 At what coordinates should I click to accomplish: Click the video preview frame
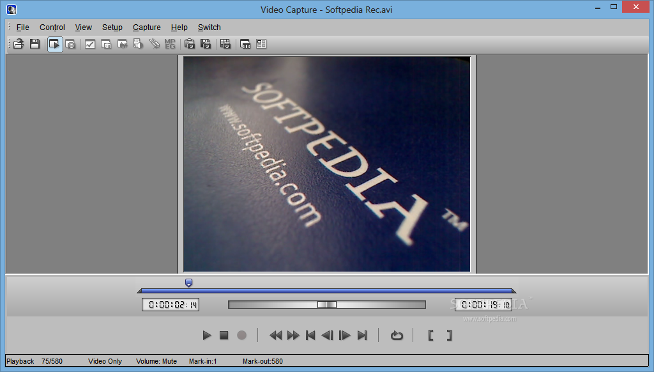tap(327, 164)
